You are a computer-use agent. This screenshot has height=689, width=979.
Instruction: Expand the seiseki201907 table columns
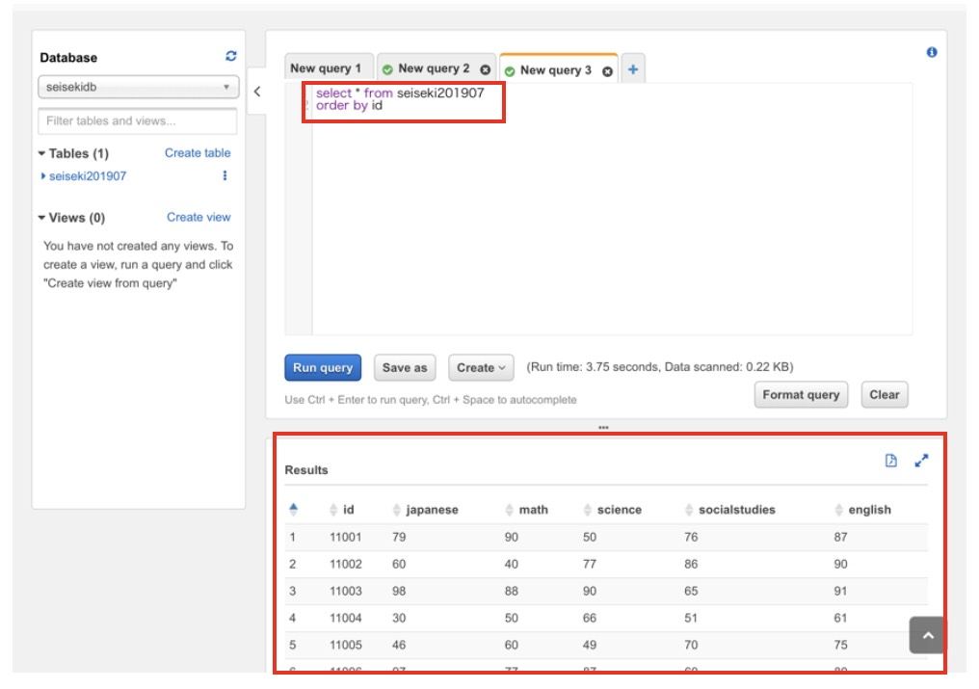coord(43,176)
